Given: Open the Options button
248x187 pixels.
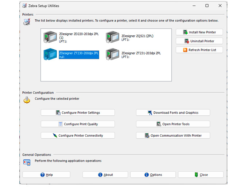Looking at the screenshot, I should tap(153, 175).
